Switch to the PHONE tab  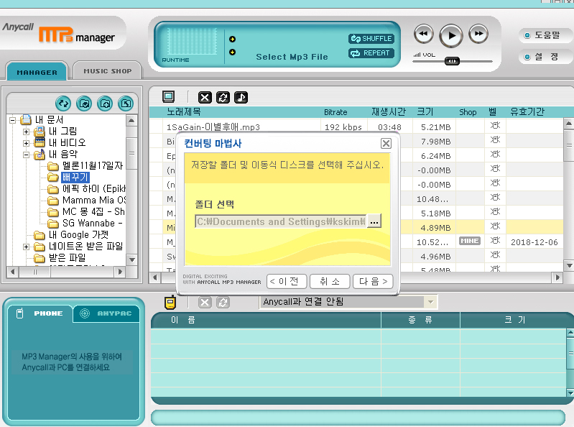tap(41, 313)
